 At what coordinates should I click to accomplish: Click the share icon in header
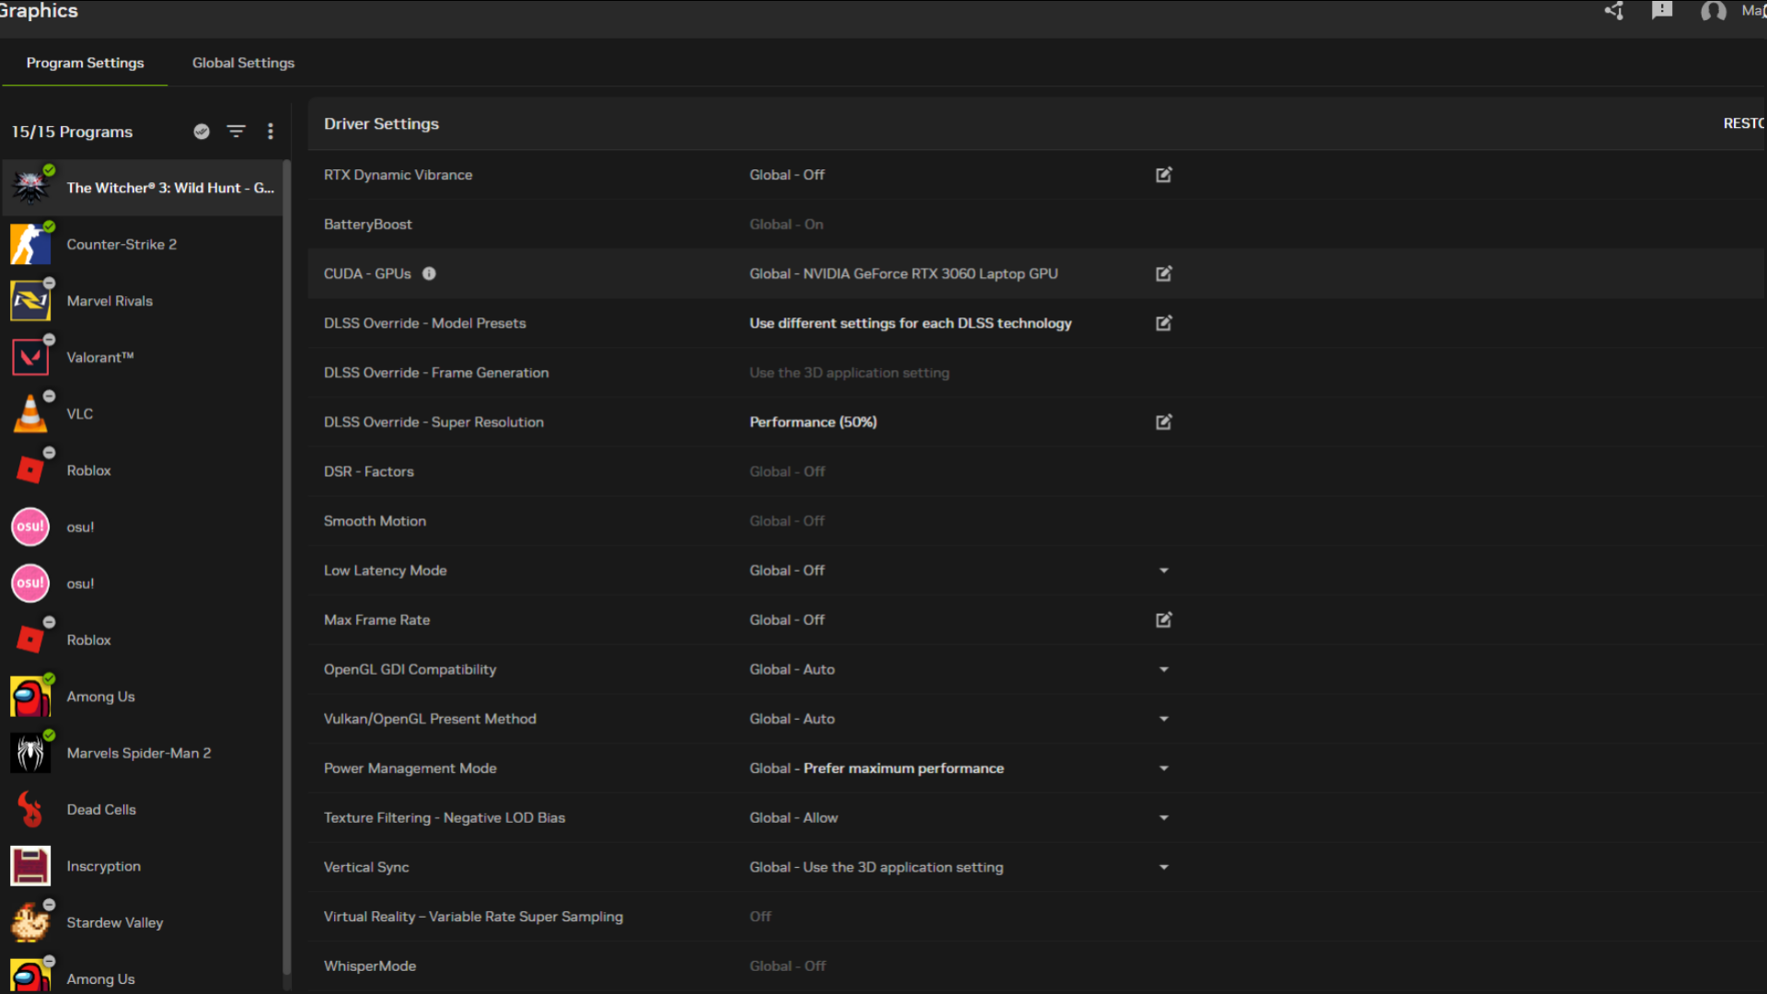pyautogui.click(x=1614, y=11)
